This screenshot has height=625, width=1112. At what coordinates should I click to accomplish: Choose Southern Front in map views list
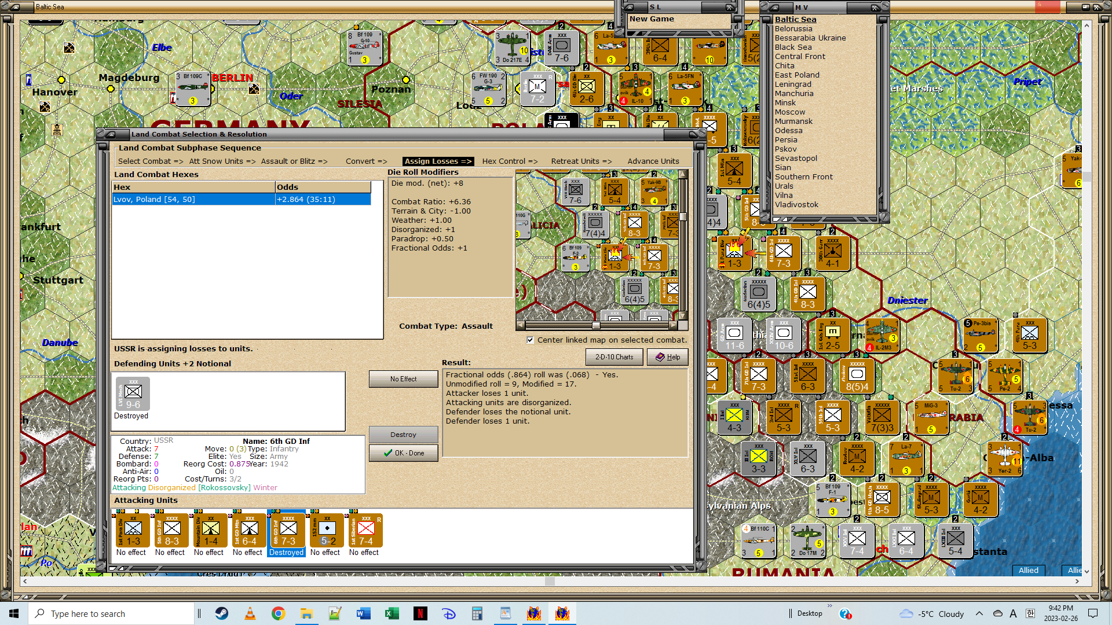click(804, 177)
